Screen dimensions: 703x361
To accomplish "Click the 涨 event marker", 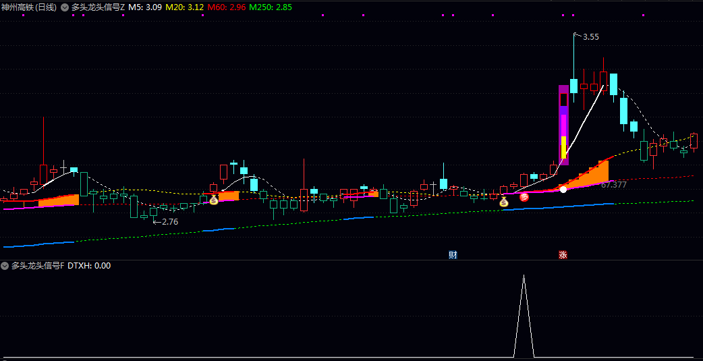I will coord(563,255).
